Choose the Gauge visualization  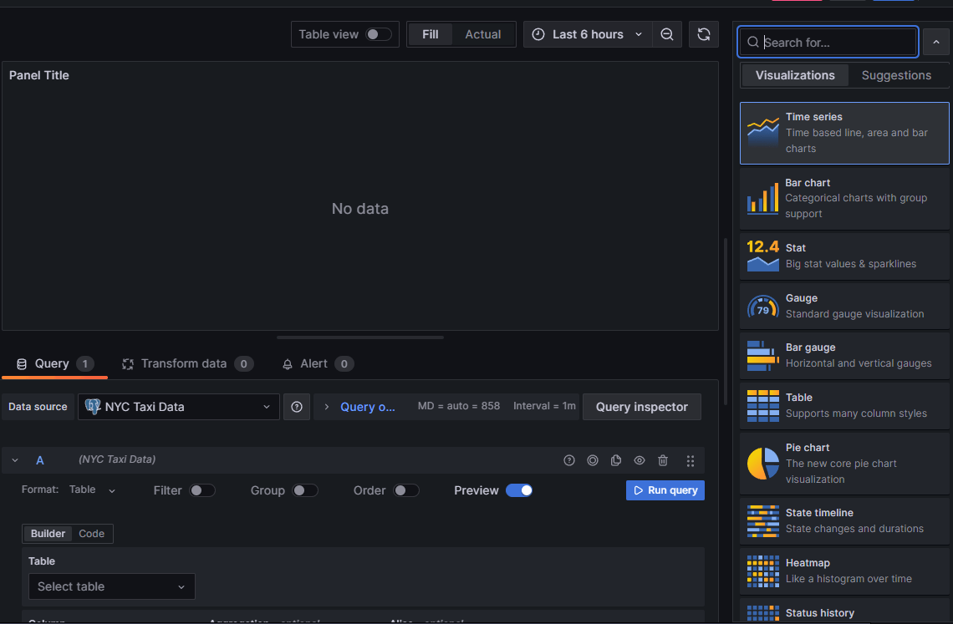[x=844, y=306]
